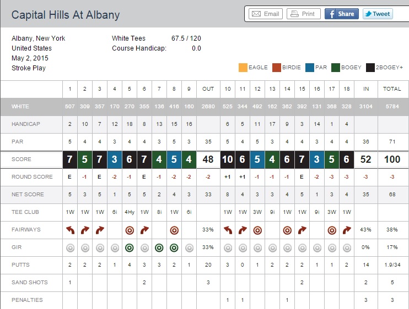The width and height of the screenshot is (409, 309).
Task: Click hole 5 green GIR icon
Action: [130, 247]
